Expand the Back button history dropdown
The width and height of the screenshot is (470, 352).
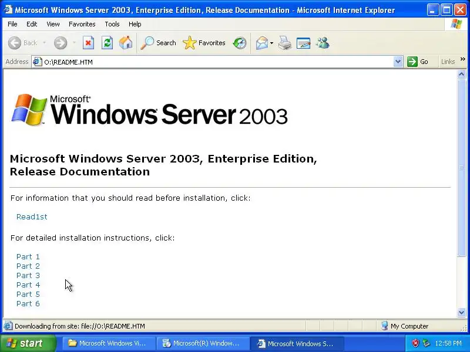point(45,43)
